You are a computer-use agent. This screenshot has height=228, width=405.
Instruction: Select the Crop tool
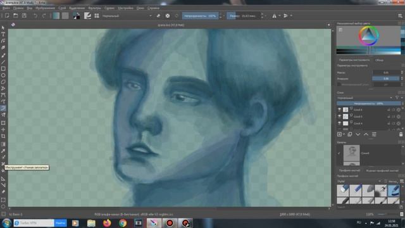click(3, 136)
